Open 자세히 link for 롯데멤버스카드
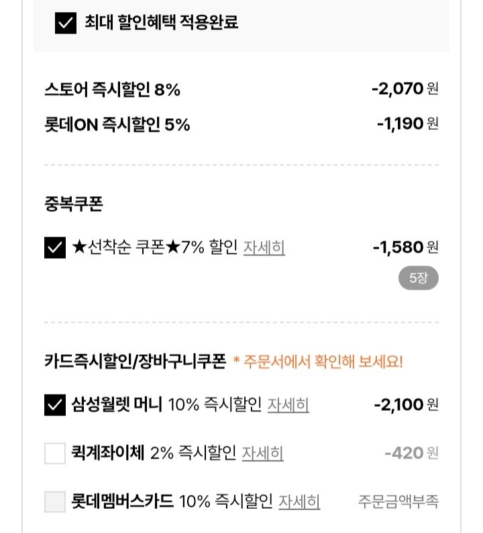This screenshot has width=483, height=533. (x=299, y=501)
